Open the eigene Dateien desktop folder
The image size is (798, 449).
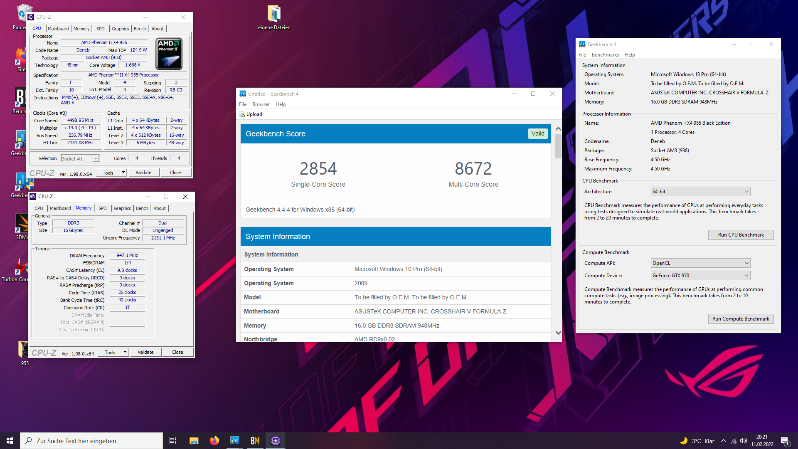pos(274,17)
